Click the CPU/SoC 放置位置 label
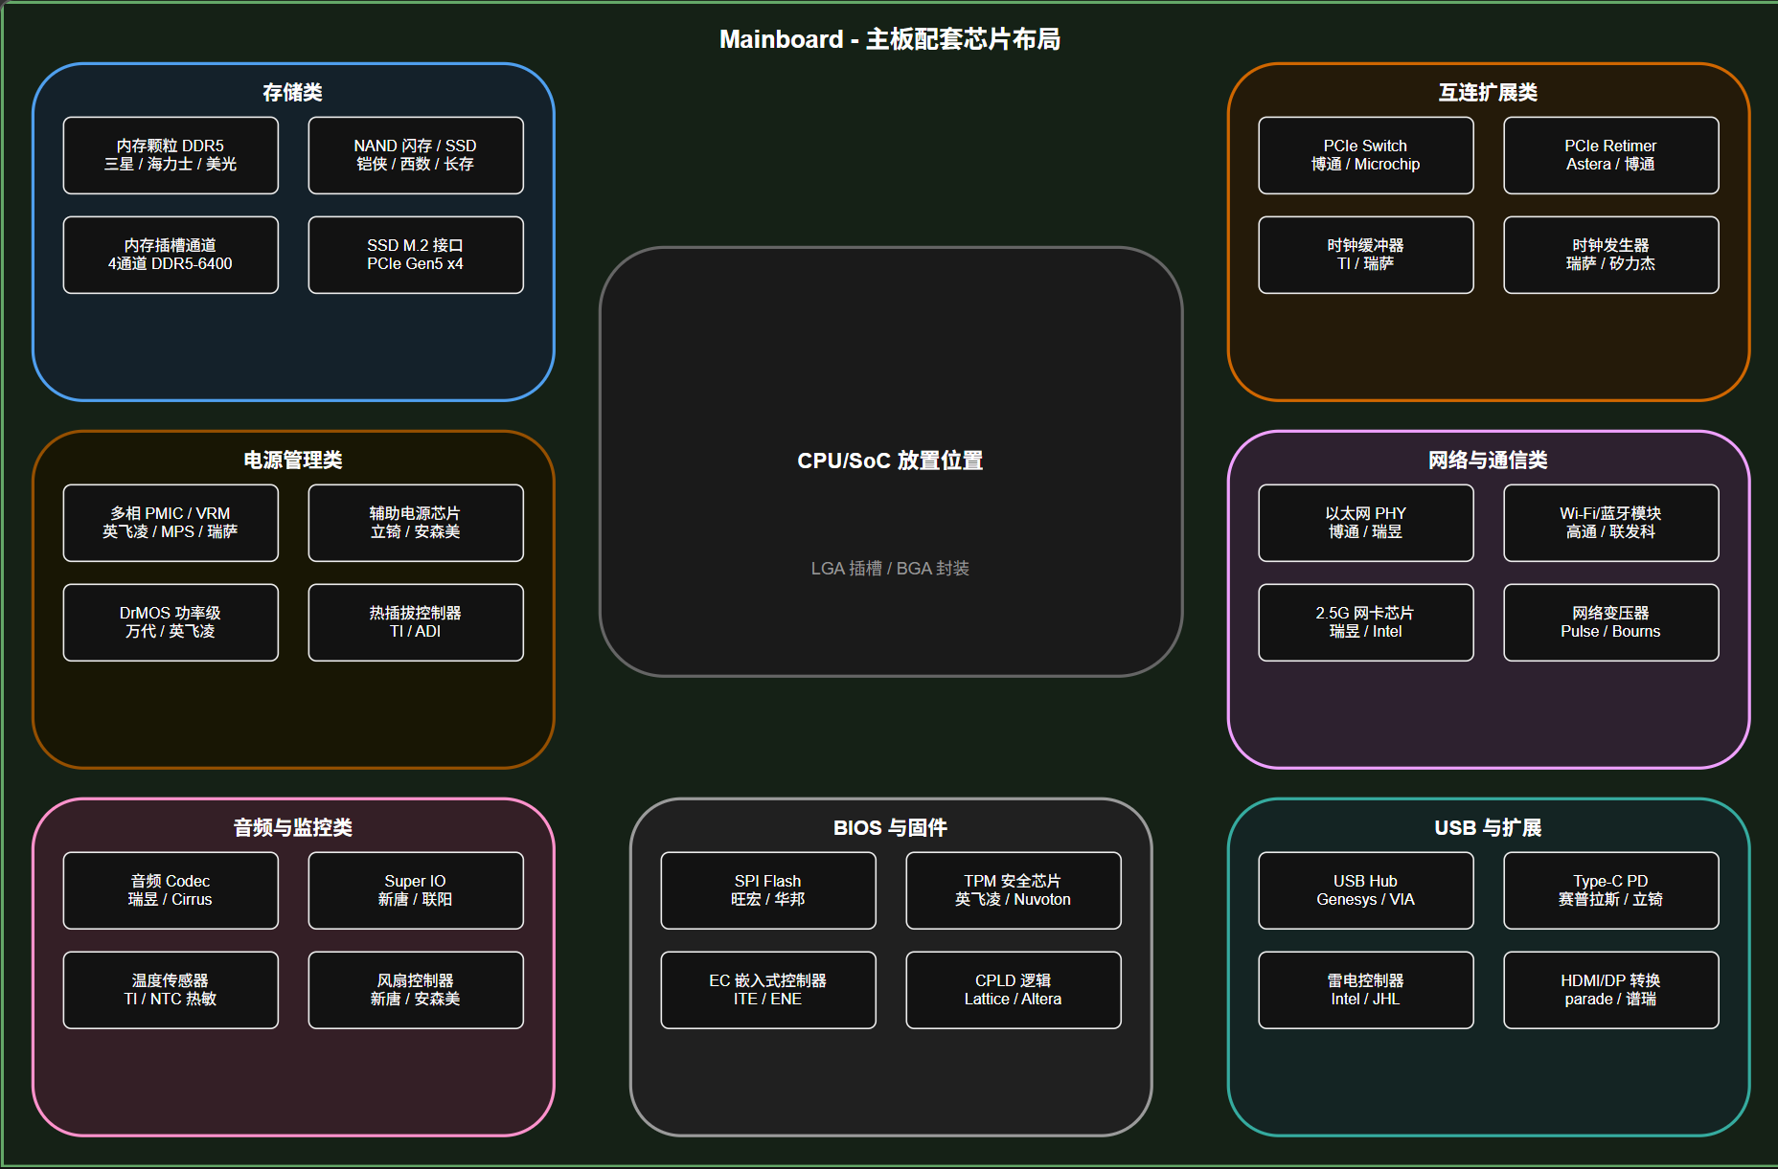 [891, 461]
